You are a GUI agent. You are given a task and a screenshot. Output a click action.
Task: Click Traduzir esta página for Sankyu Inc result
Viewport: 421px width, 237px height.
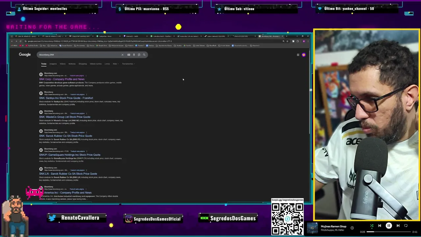(77, 94)
